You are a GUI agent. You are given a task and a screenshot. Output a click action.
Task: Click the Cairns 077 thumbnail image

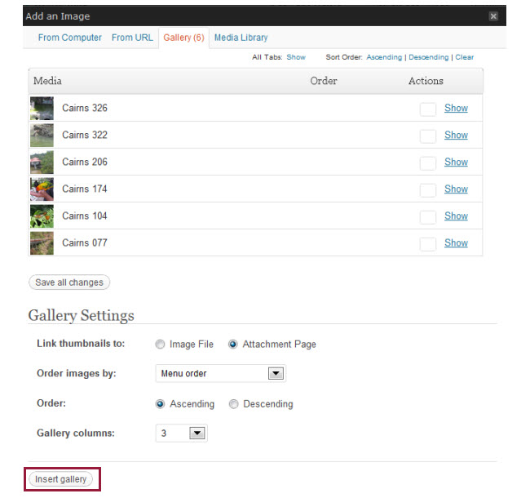tap(42, 243)
